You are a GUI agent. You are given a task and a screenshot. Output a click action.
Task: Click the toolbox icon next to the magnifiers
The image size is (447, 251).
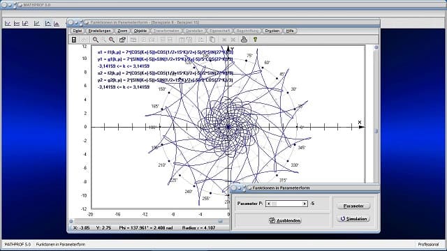pyautogui.click(x=122, y=40)
